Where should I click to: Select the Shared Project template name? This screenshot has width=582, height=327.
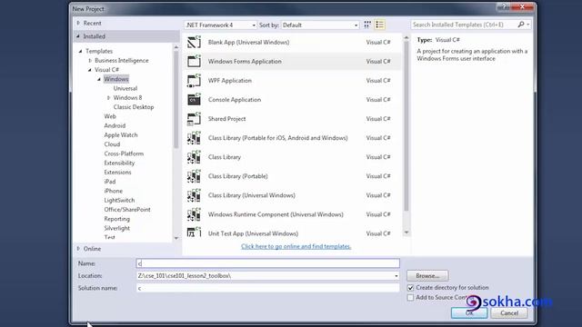[x=226, y=119]
